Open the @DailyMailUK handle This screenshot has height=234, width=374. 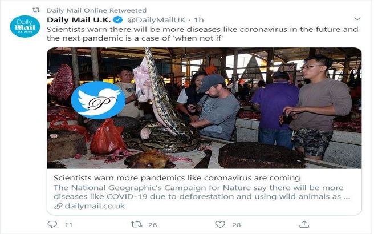coord(156,20)
